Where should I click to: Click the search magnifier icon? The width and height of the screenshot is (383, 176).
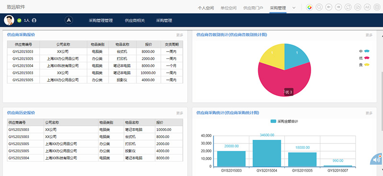pyautogui.click(x=319, y=7)
